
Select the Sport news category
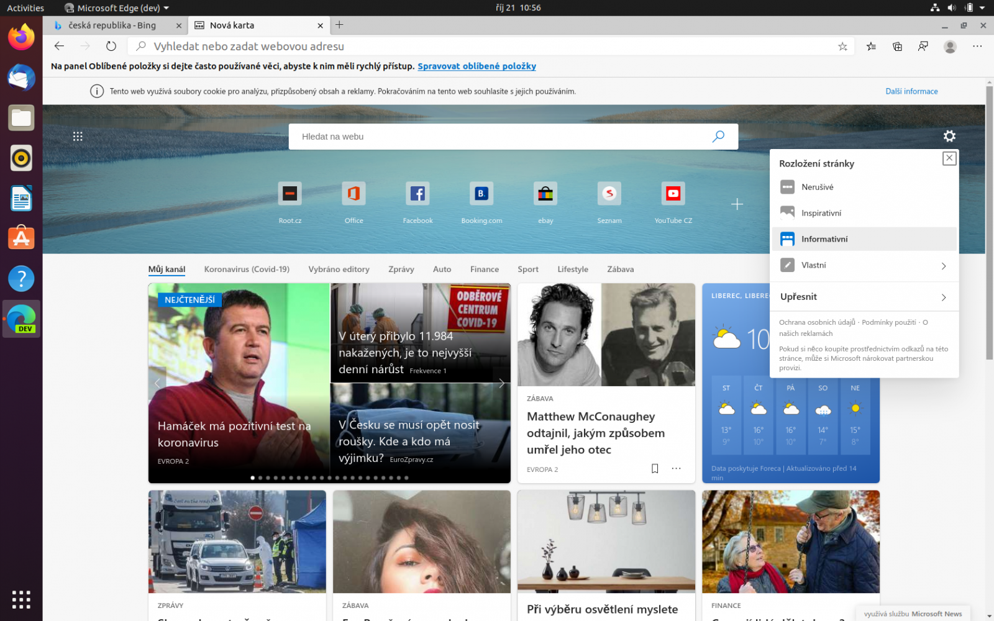click(527, 269)
